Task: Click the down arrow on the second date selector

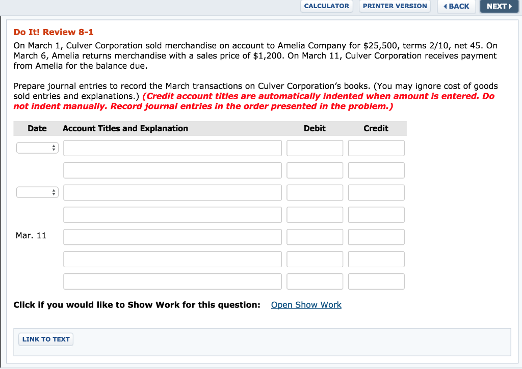Action: pos(54,194)
